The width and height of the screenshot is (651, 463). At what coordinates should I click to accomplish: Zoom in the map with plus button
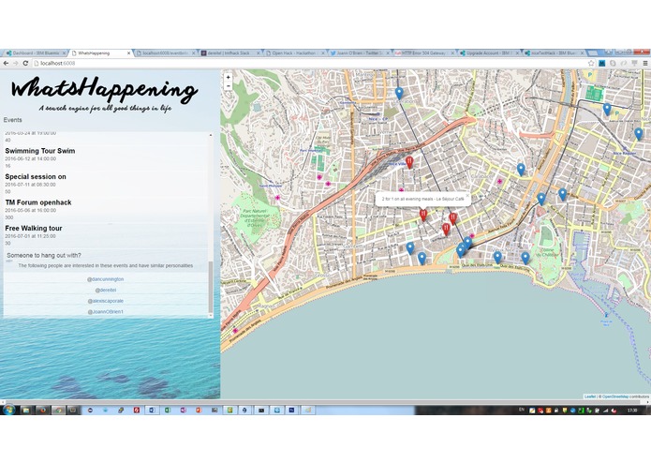coord(228,77)
